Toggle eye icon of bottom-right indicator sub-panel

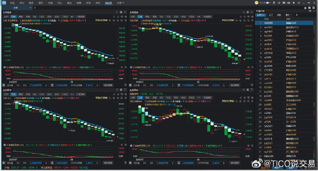click(x=252, y=146)
